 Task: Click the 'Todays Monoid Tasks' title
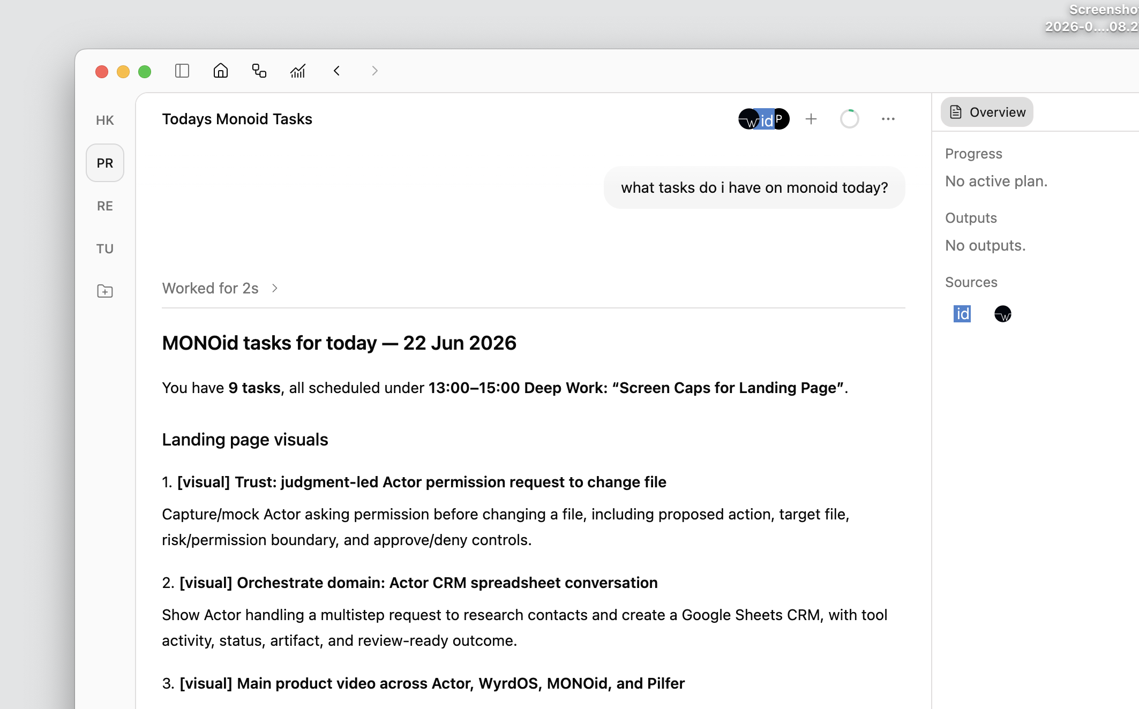(237, 119)
